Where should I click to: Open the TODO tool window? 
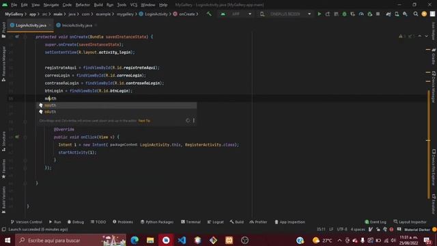98,222
